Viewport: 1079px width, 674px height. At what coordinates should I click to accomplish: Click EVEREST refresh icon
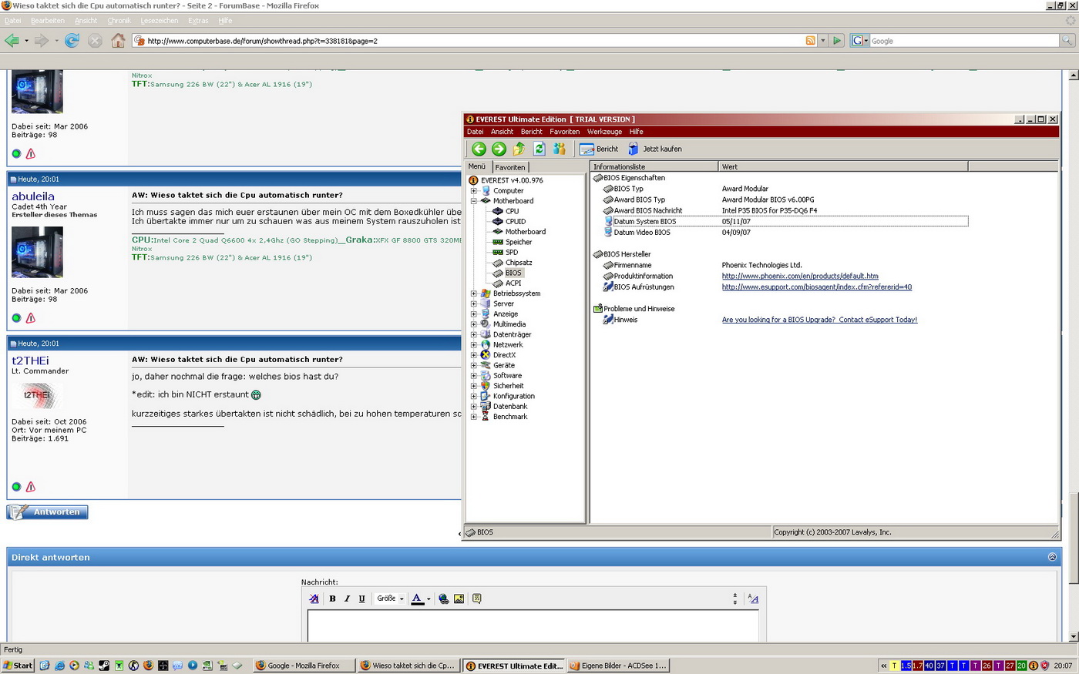pos(539,149)
